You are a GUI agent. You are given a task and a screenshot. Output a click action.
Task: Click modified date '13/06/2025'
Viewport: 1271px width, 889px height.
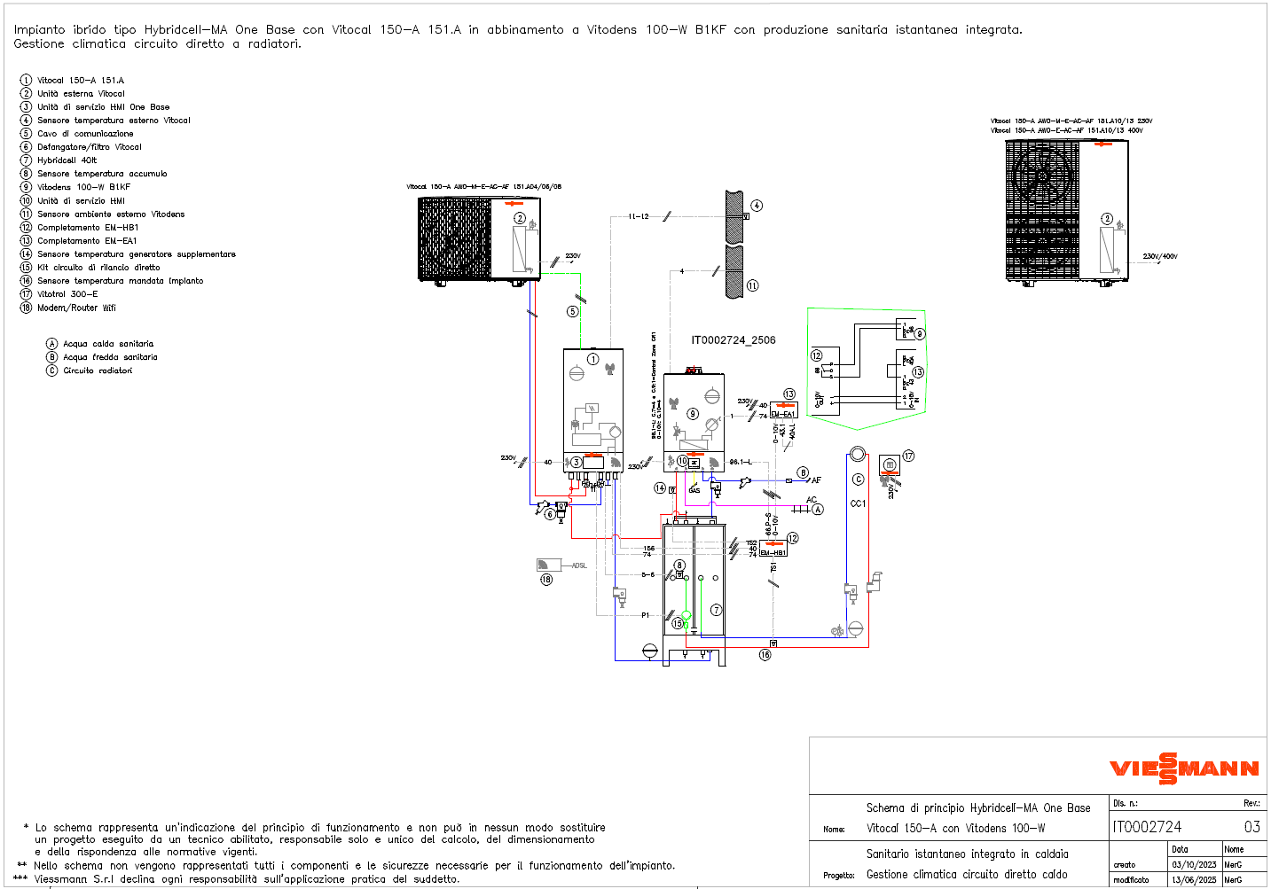click(x=1194, y=880)
